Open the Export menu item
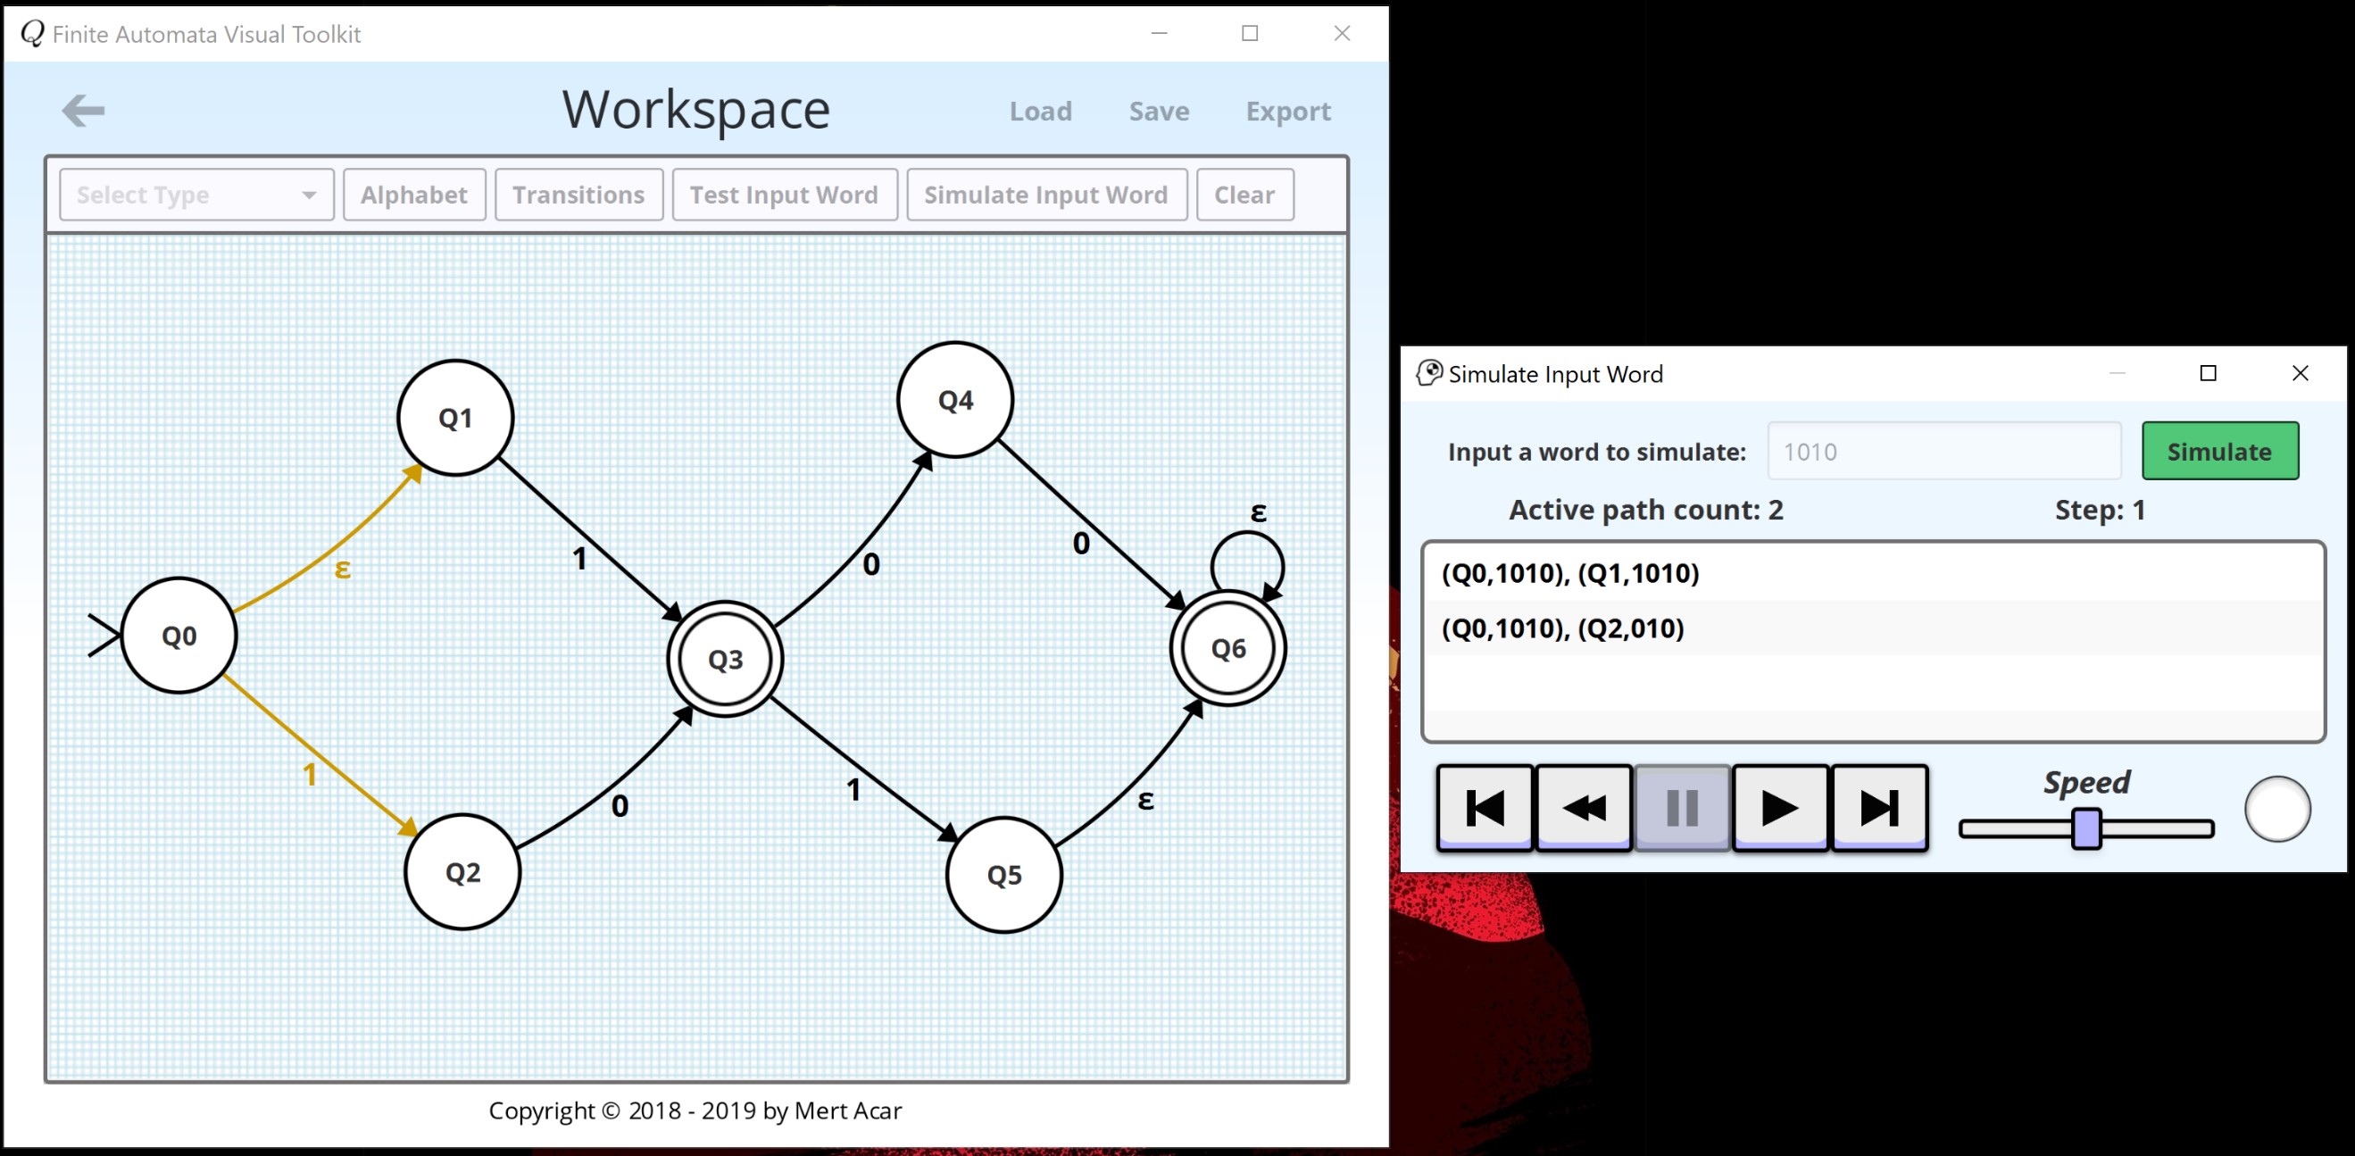The width and height of the screenshot is (2355, 1156). coord(1288,111)
